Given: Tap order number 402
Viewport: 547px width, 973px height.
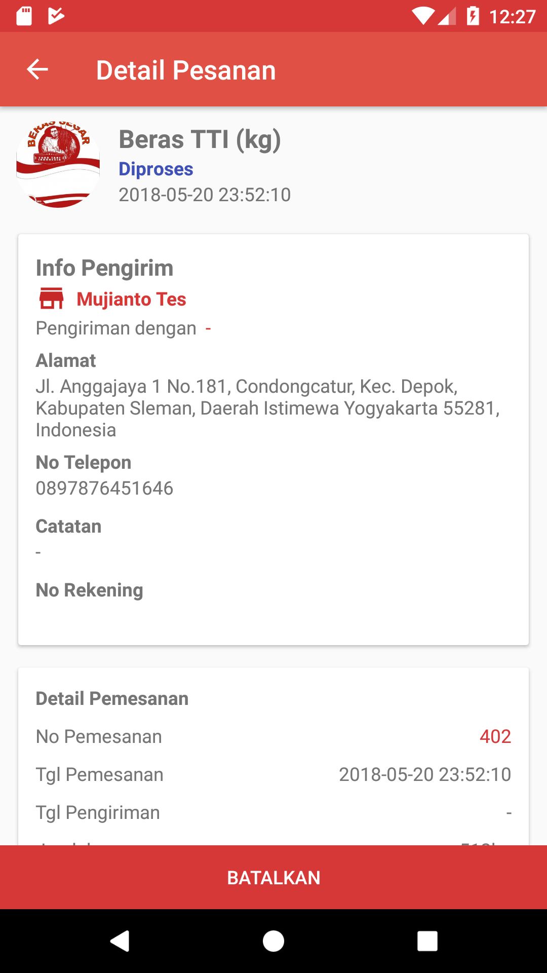Looking at the screenshot, I should [495, 736].
